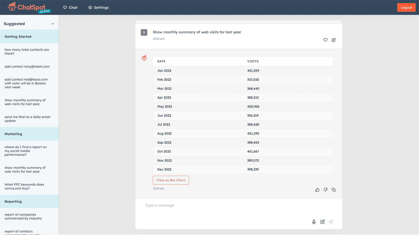Start voice input with the microphone icon

[x=314, y=222]
